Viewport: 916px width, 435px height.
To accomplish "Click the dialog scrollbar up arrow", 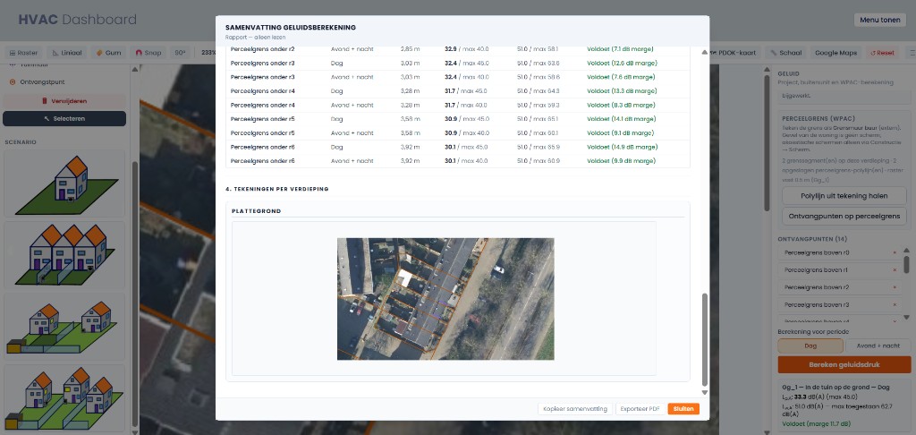I will point(705,53).
